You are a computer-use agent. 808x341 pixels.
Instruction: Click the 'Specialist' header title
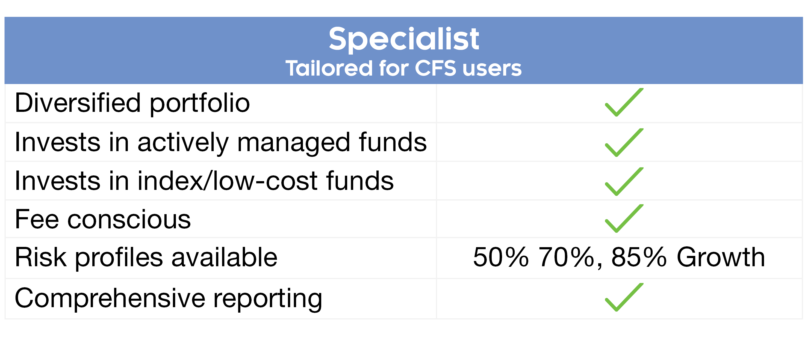(404, 39)
